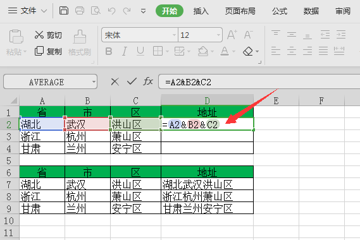
Task: Toggle underline formatting
Action: point(140,51)
